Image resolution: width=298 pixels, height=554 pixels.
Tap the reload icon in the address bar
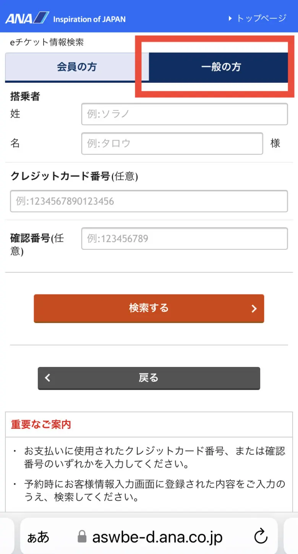(261, 536)
